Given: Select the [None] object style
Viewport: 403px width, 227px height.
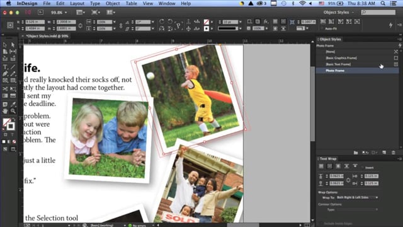Looking at the screenshot, I should click(357, 52).
